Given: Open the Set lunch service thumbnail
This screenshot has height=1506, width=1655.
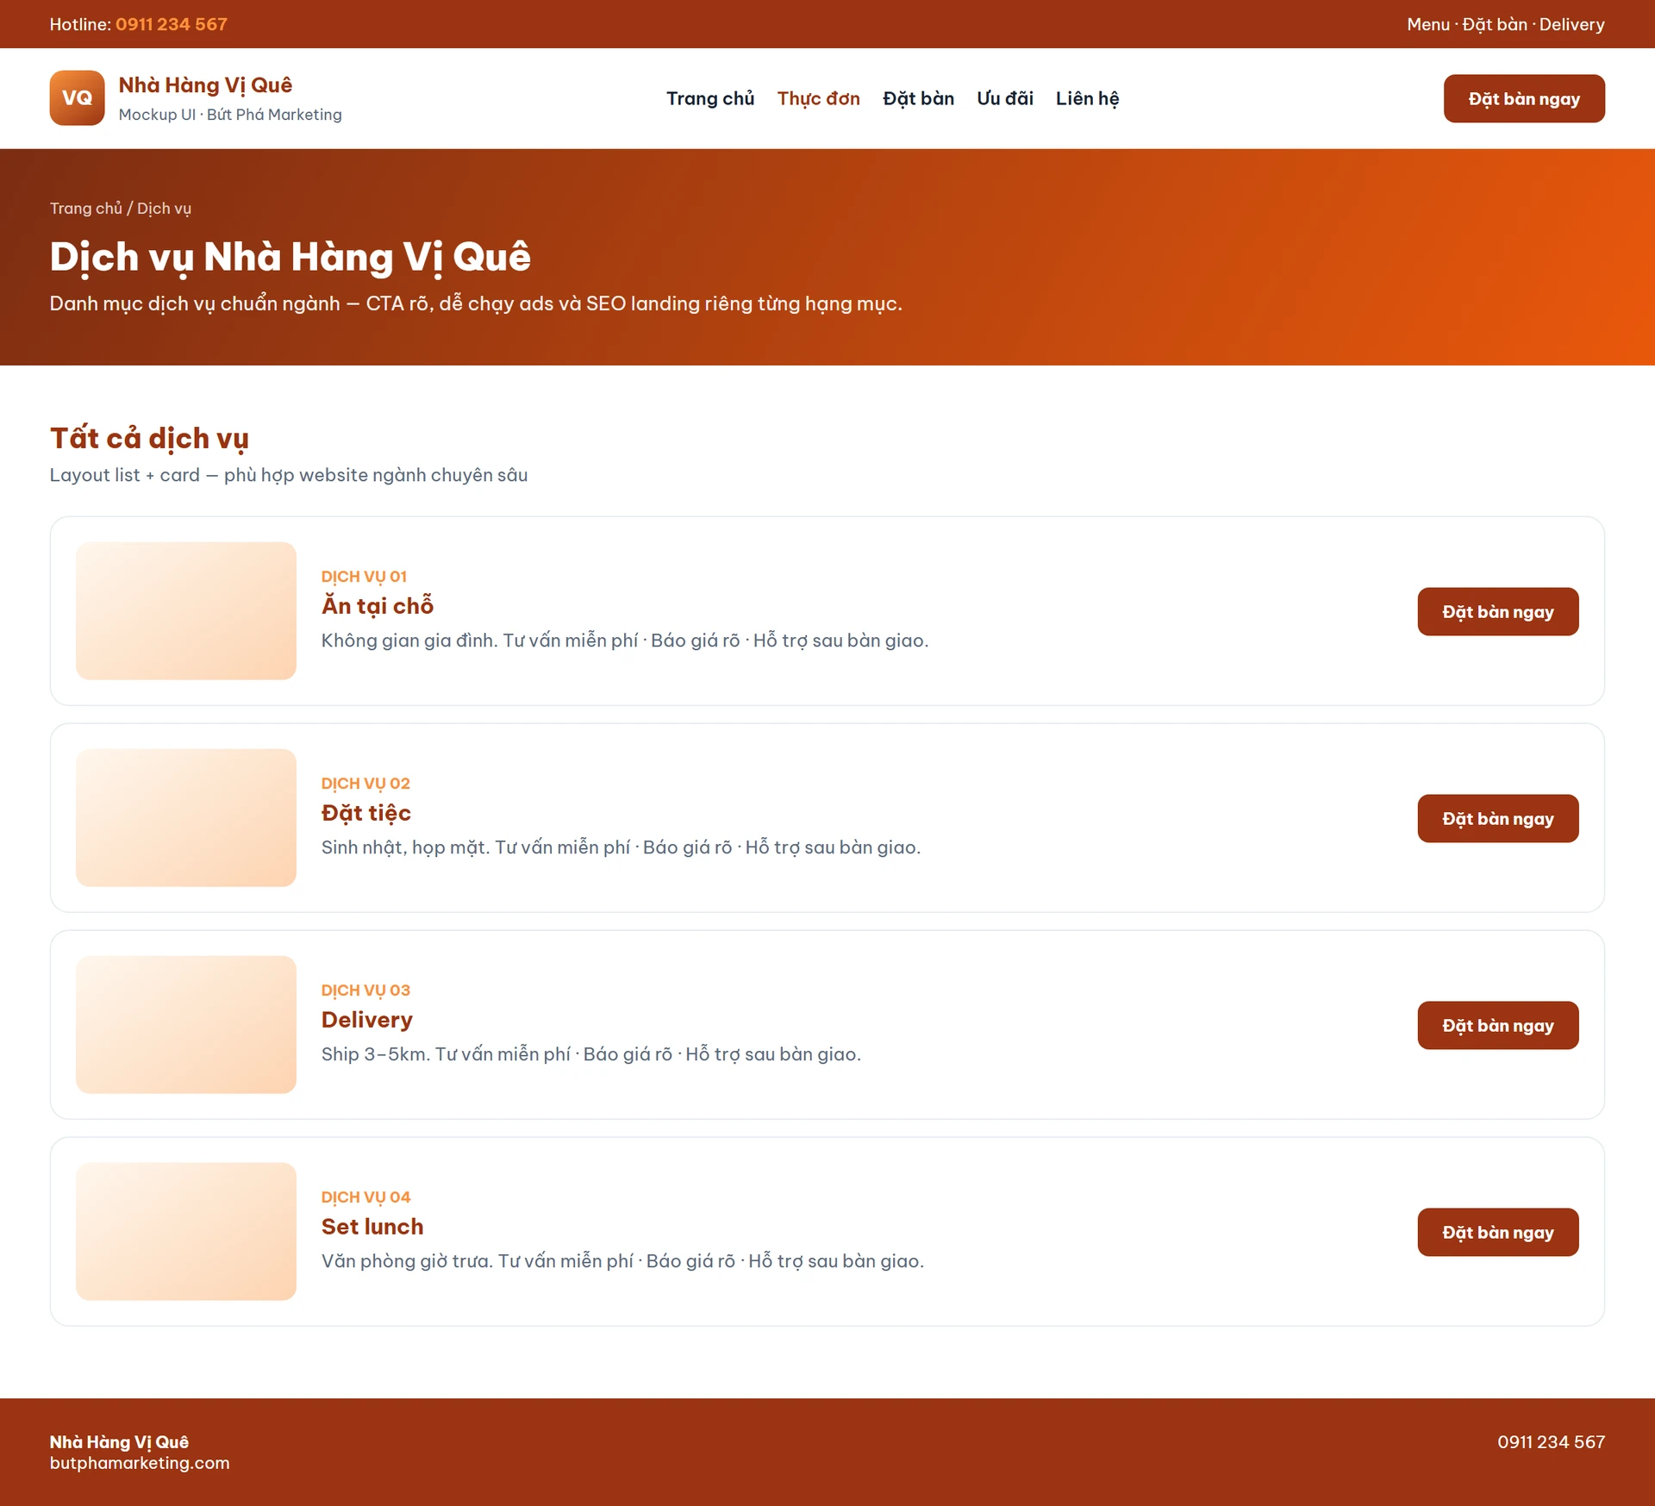Looking at the screenshot, I should 186,1232.
